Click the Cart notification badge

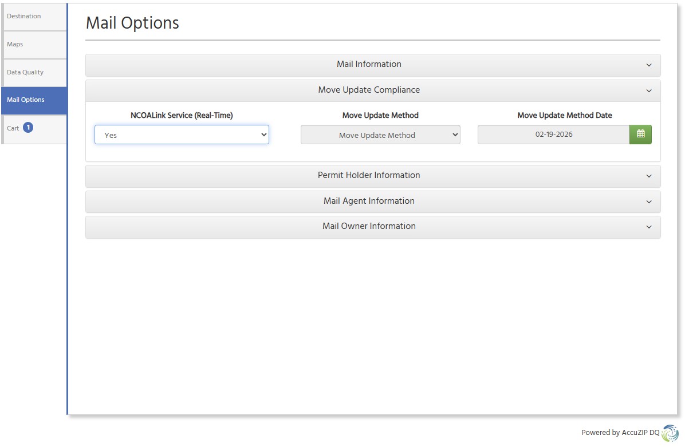point(27,127)
